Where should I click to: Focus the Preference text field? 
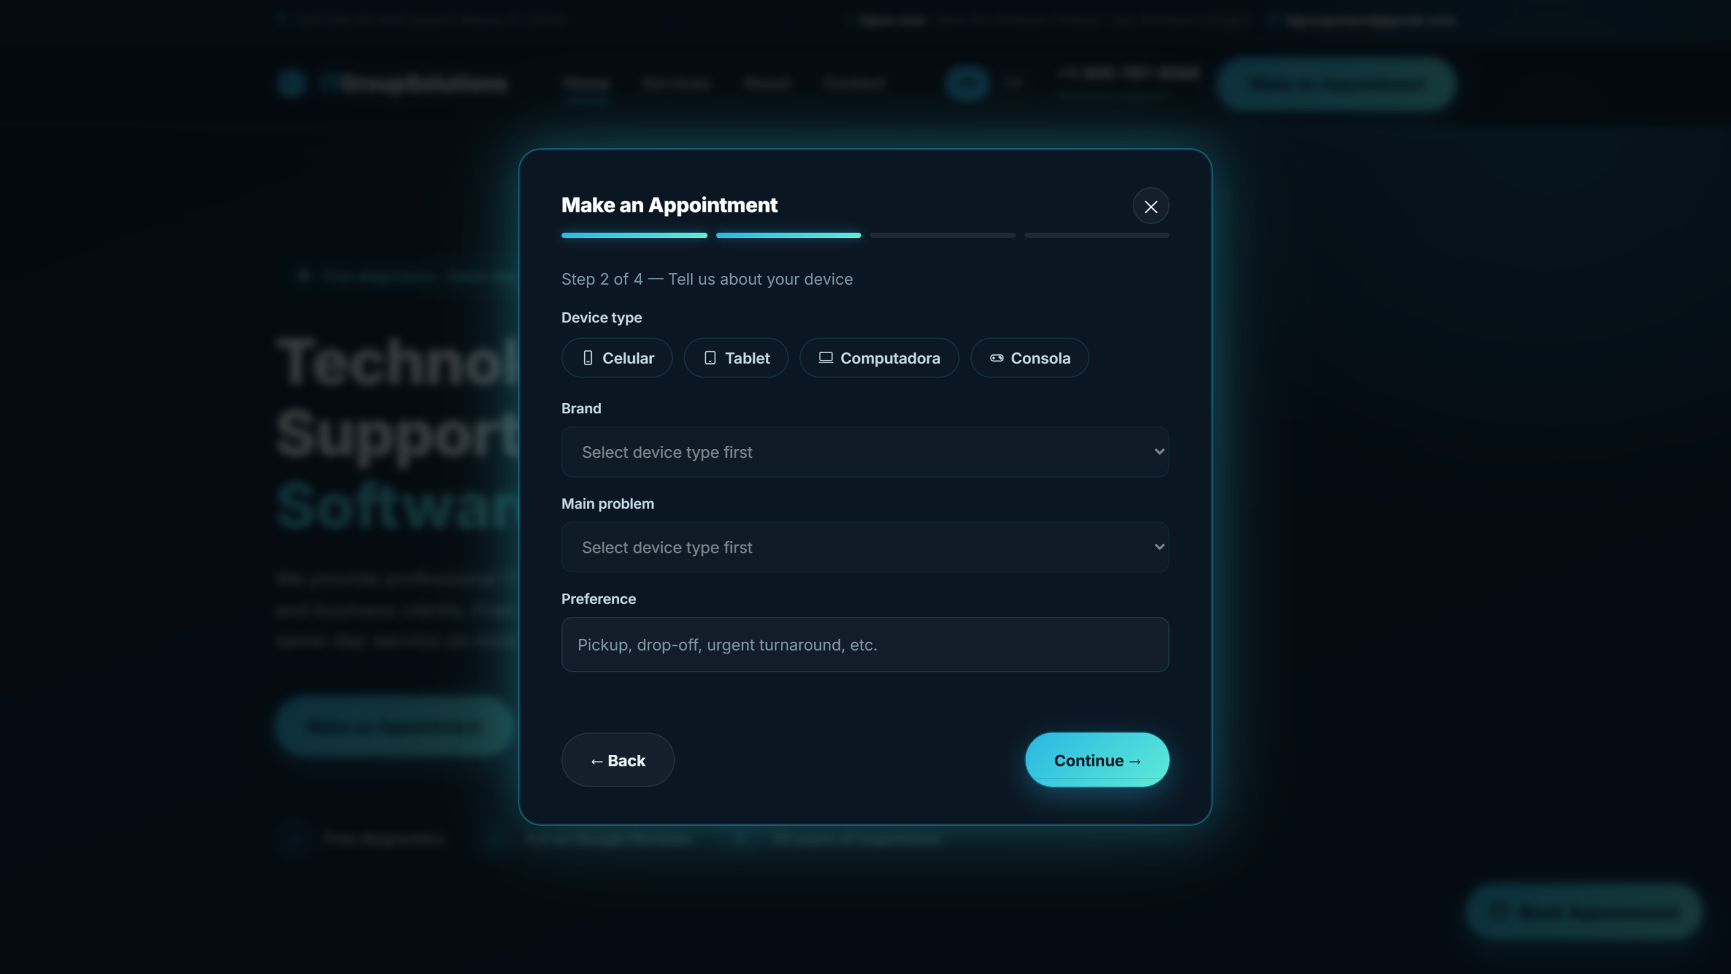tap(865, 645)
